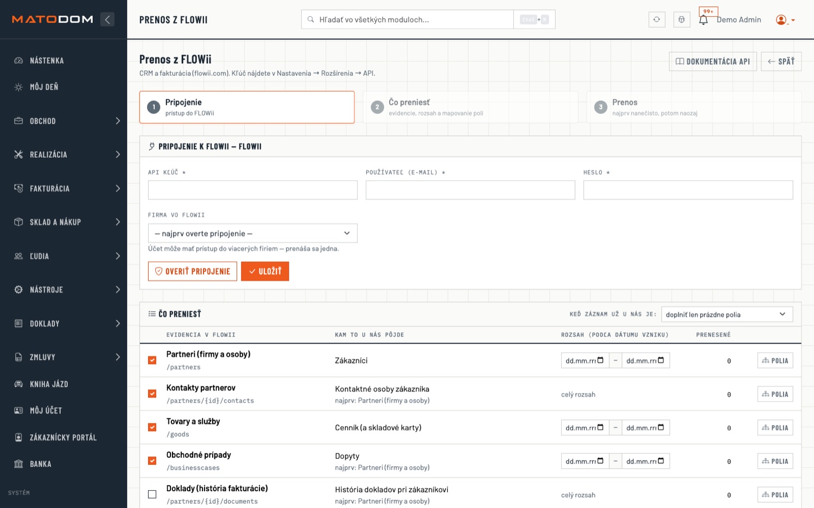
Task: Click the Realizácia tools icon
Action: pyautogui.click(x=18, y=155)
